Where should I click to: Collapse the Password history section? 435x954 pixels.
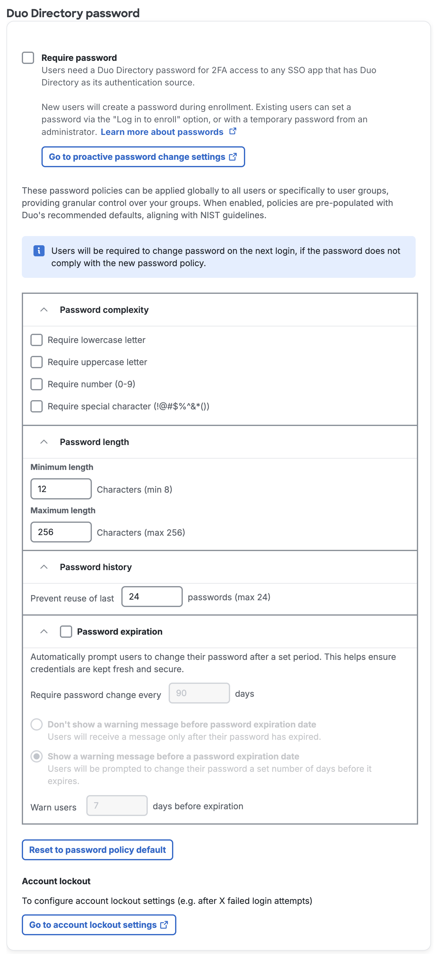click(x=44, y=567)
